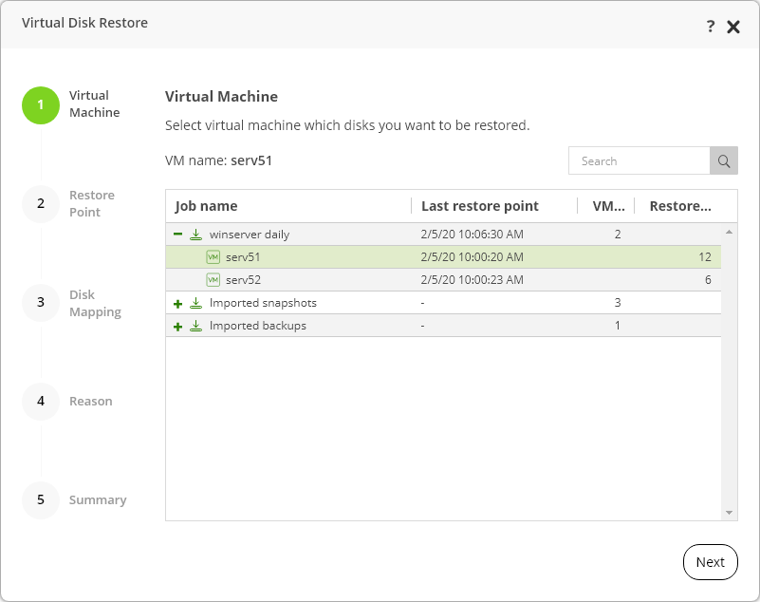
Task: Click the scrollbar down arrow
Action: (x=730, y=513)
